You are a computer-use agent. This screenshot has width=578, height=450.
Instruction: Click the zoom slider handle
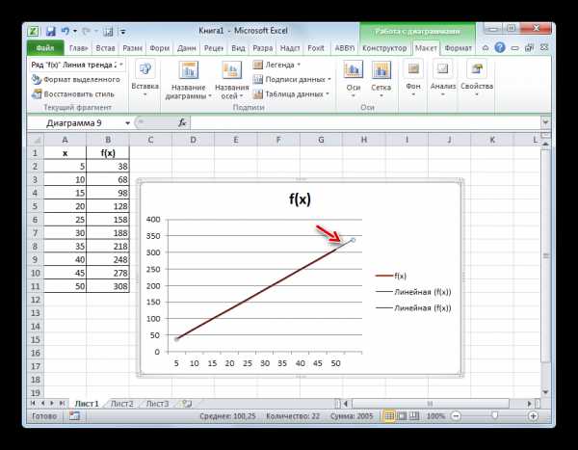(495, 416)
